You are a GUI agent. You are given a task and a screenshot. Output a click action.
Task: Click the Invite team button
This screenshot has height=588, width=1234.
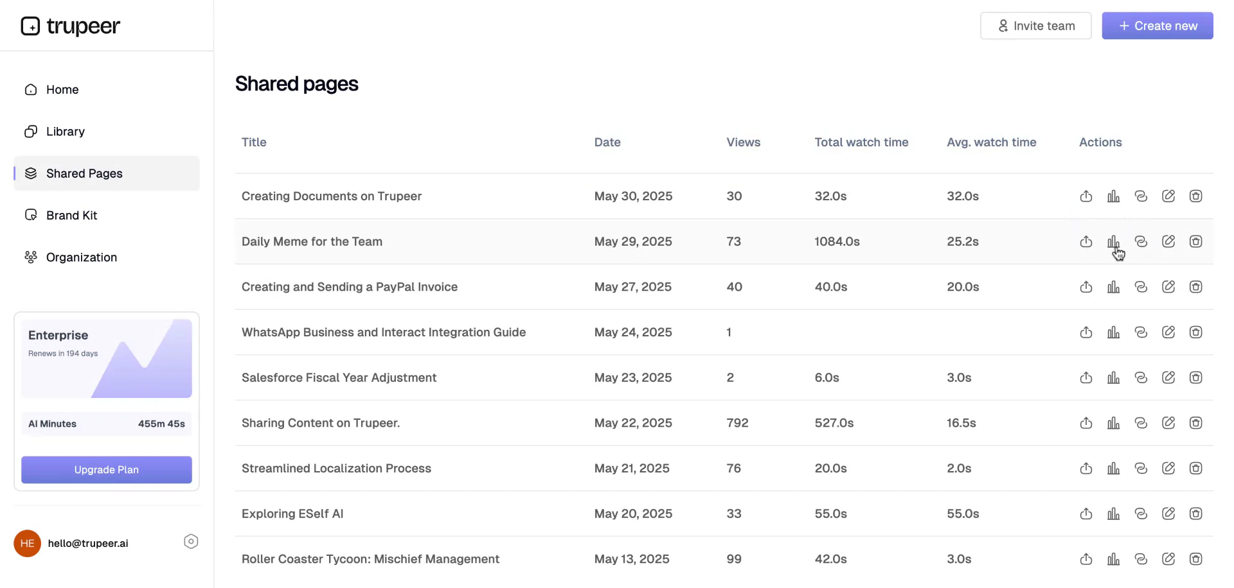[1035, 26]
